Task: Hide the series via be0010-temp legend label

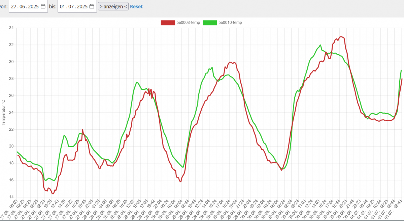Action: tap(230, 23)
